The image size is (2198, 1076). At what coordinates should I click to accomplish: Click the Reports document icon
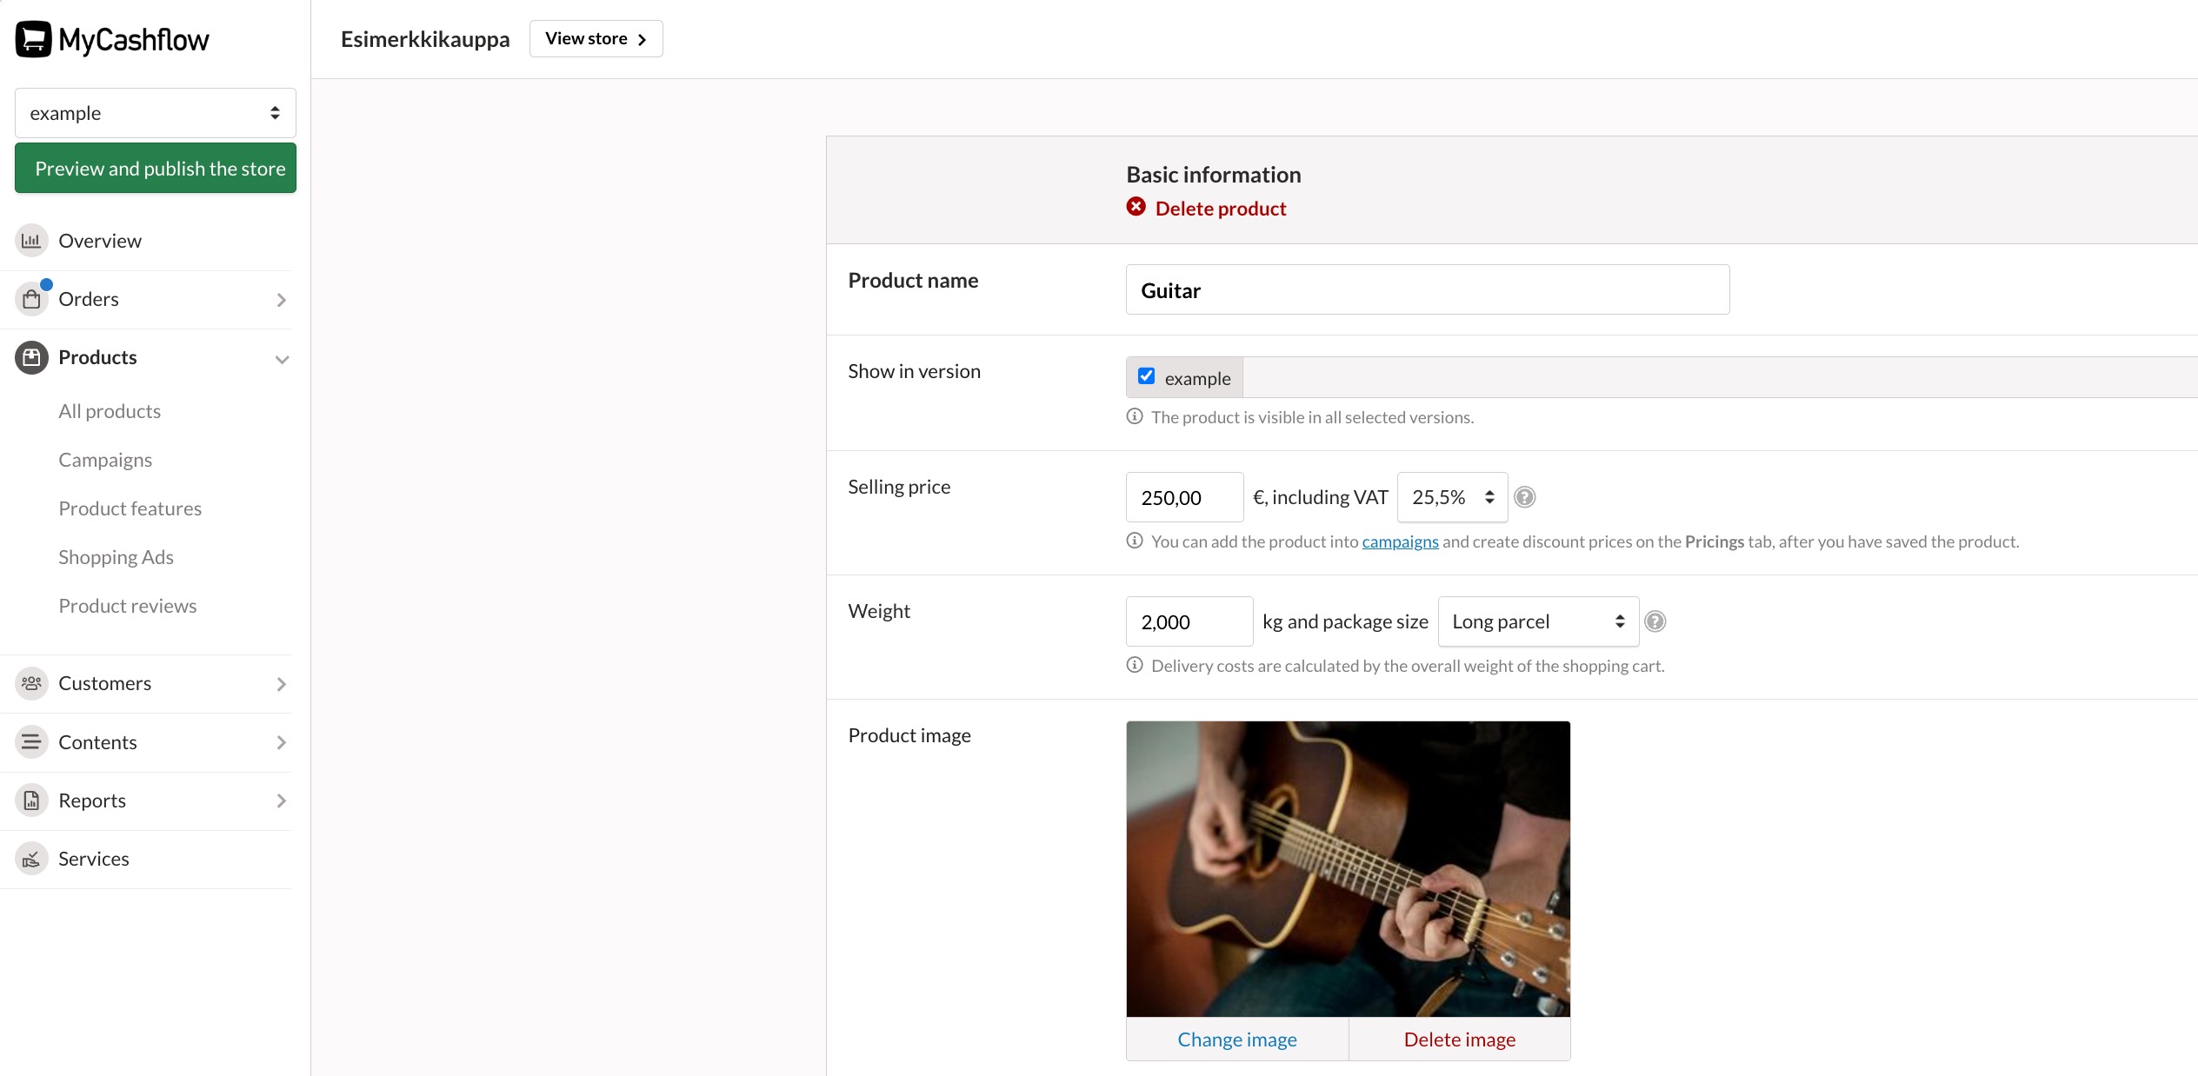point(31,800)
